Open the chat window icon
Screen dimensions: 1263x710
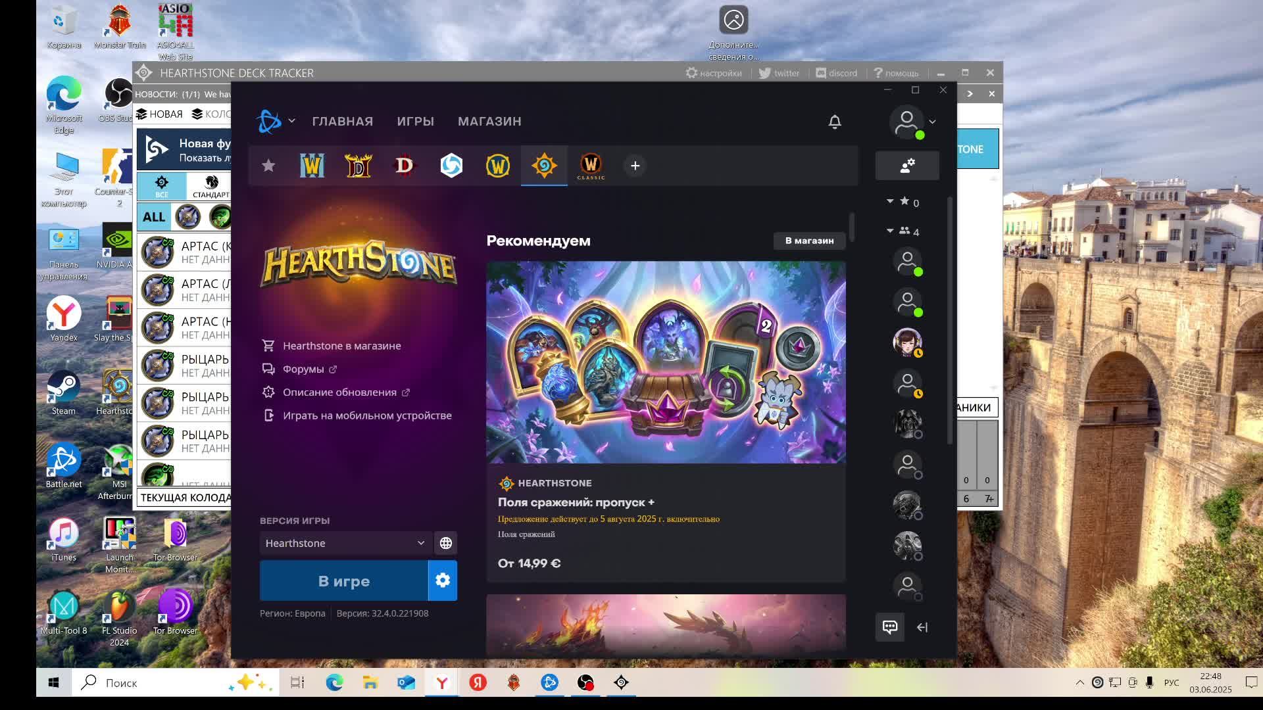click(x=890, y=627)
